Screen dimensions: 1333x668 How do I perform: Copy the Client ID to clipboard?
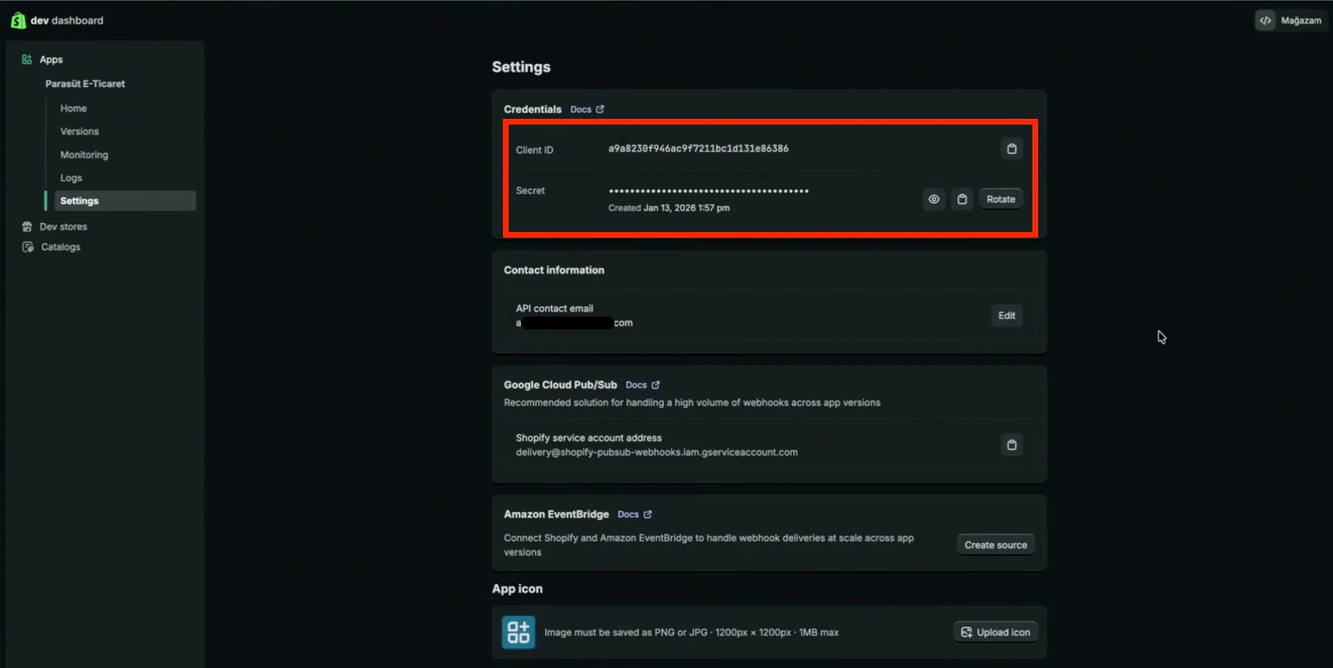tap(1012, 149)
